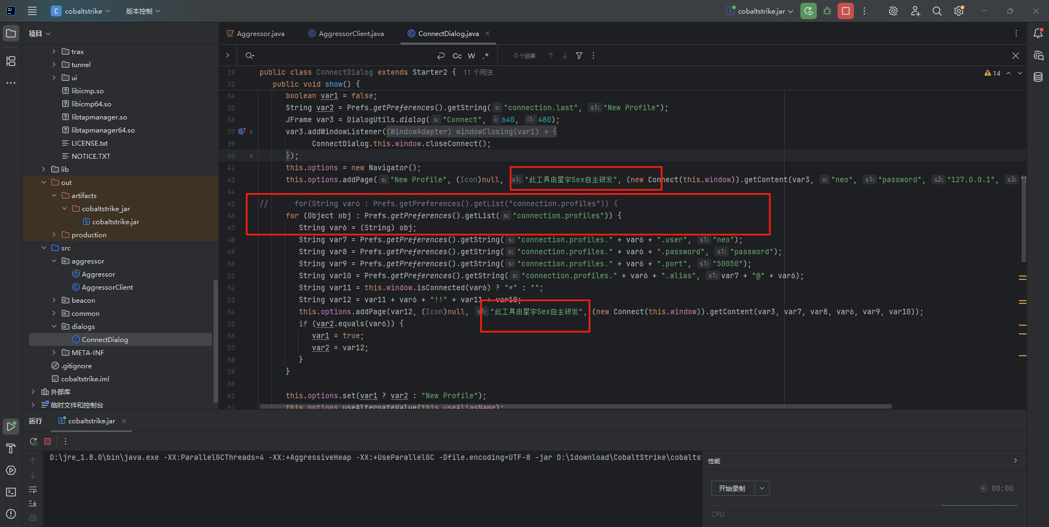Stop process in the Run panel toolbar
1049x527 pixels.
[x=48, y=441]
